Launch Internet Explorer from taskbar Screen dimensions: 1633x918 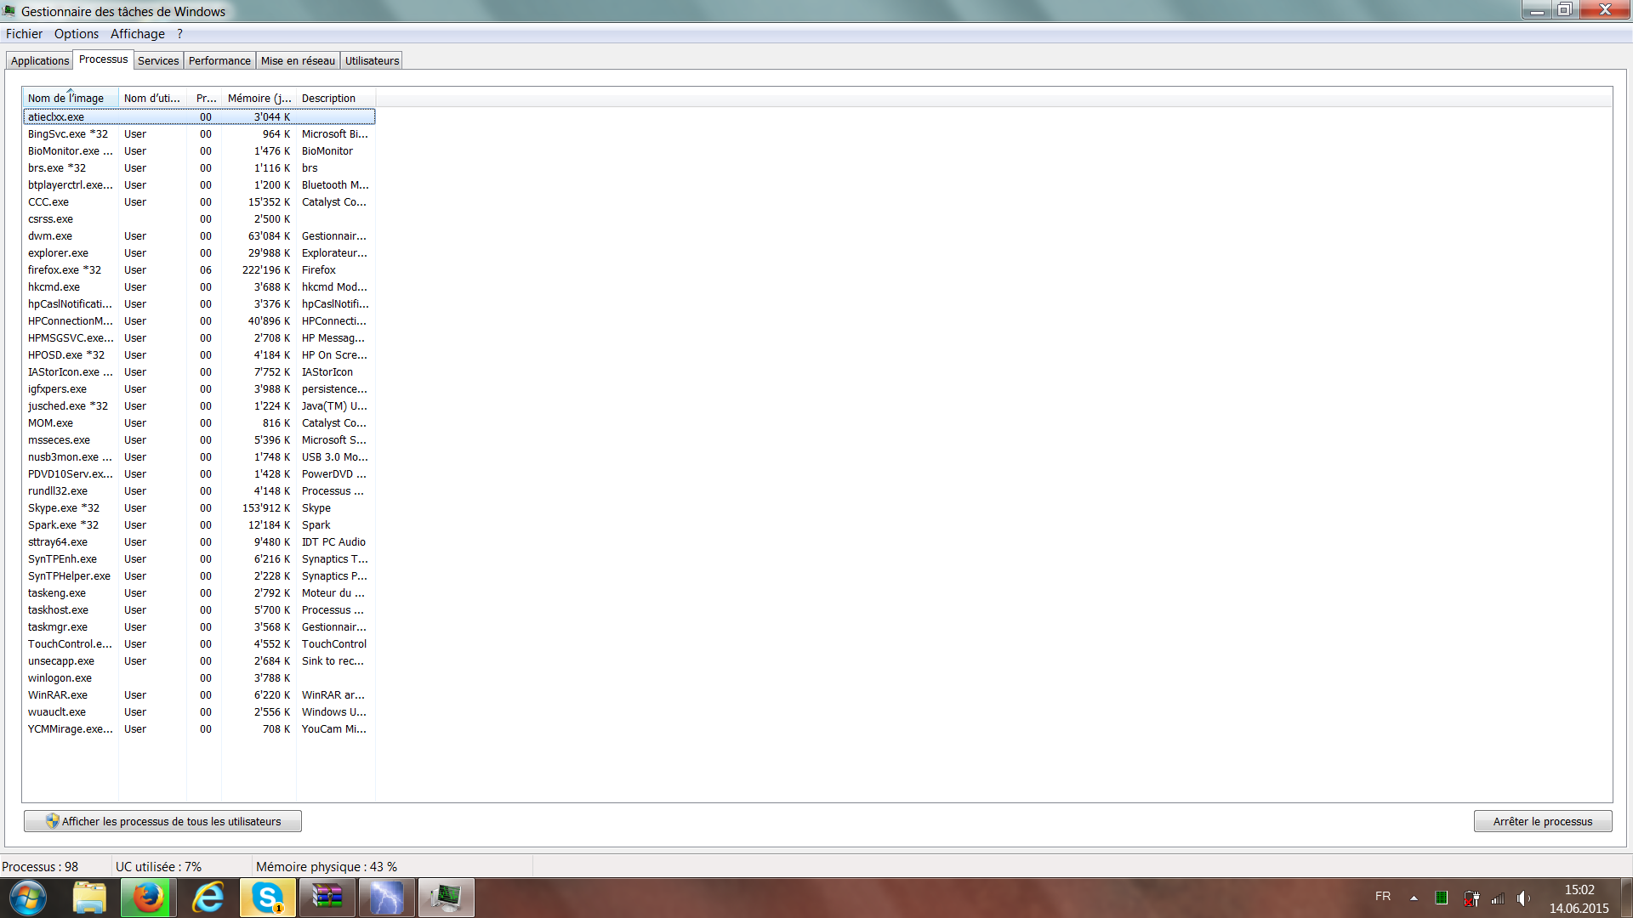[x=208, y=898]
